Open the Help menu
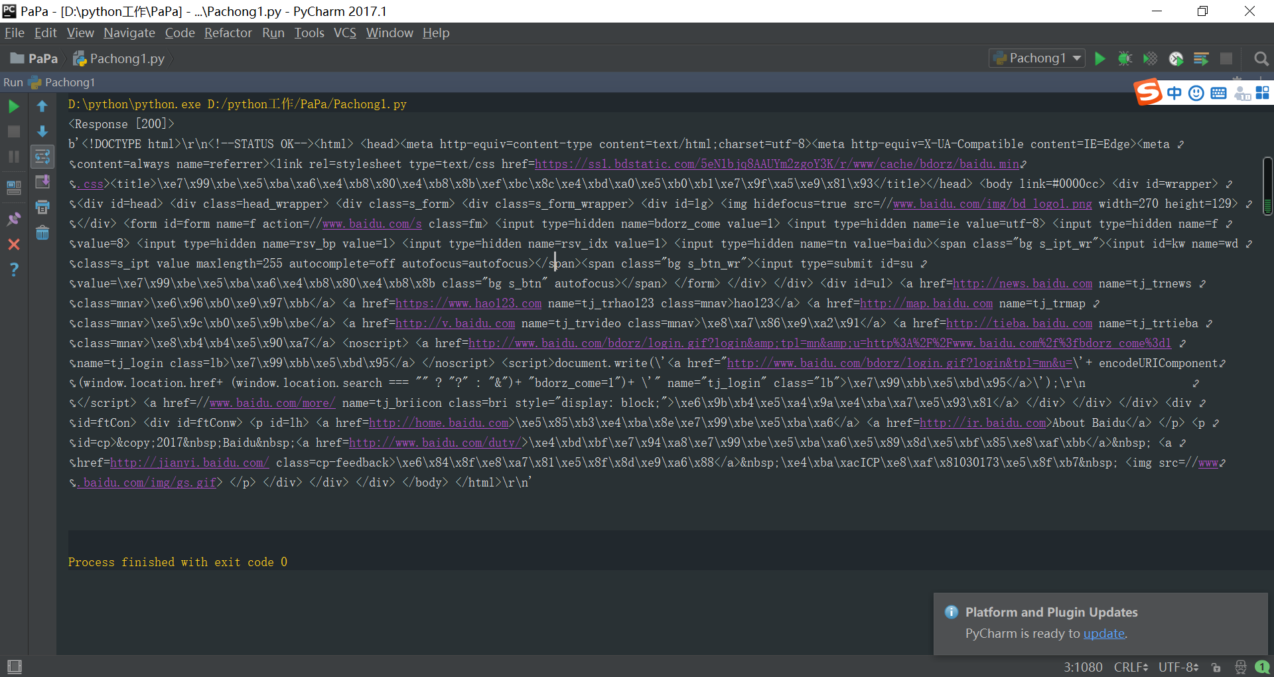This screenshot has width=1274, height=677. (436, 33)
